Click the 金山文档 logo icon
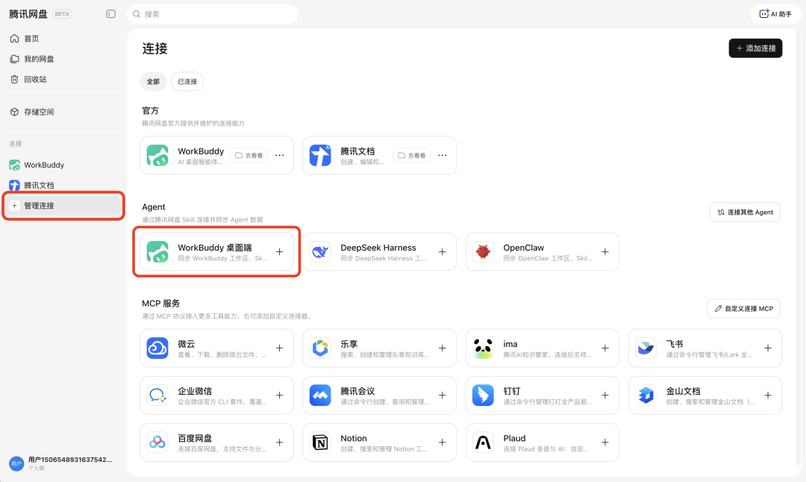 (646, 395)
